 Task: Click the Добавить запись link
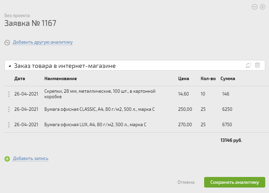[x=30, y=158]
